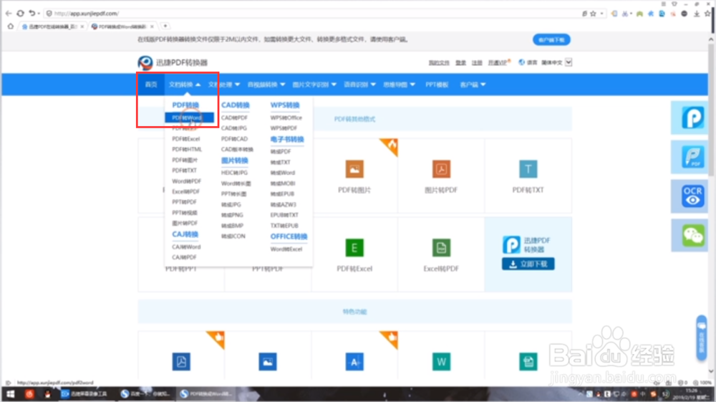Select PDF转Word in the dropdown menu
The image size is (716, 402).
tap(189, 118)
